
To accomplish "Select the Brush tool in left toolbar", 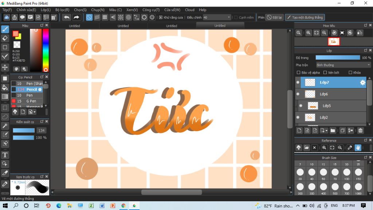I will (5, 29).
